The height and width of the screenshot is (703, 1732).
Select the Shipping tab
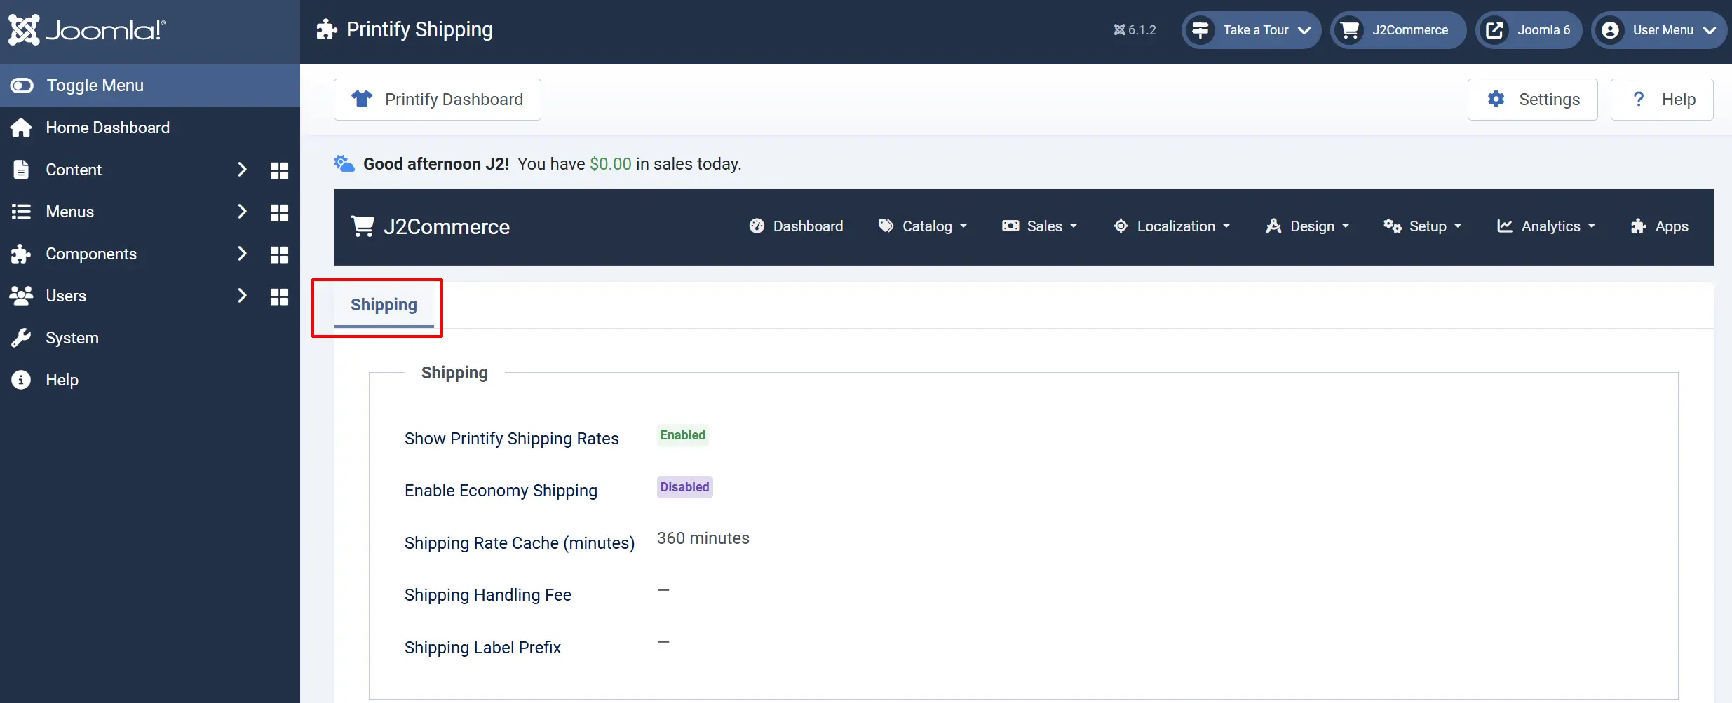384,306
